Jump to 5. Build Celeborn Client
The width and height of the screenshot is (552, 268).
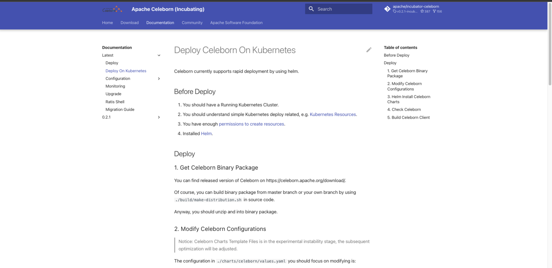click(x=409, y=118)
